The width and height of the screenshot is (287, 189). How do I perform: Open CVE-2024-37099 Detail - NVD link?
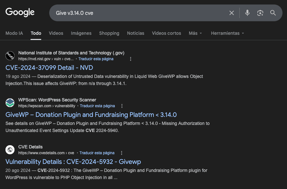pyautogui.click(x=49, y=68)
